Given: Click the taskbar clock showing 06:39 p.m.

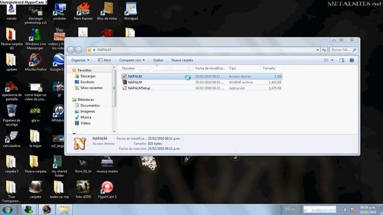Looking at the screenshot, I should tap(368, 210).
